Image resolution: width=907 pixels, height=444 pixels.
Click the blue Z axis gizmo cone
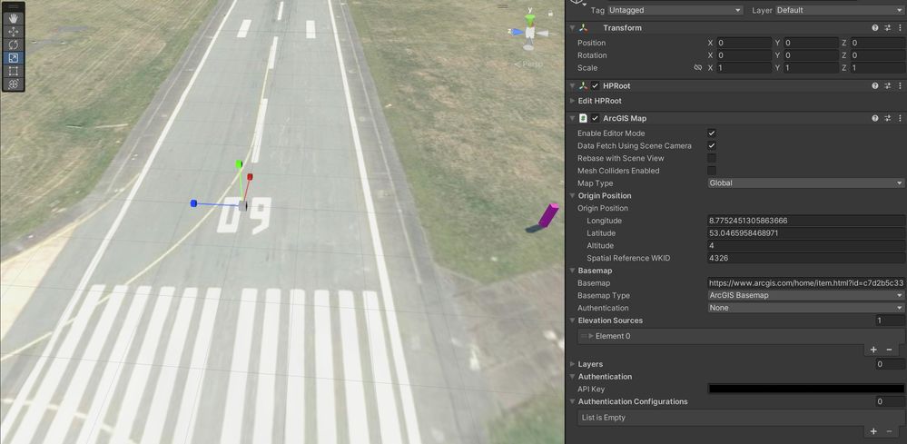click(518, 32)
